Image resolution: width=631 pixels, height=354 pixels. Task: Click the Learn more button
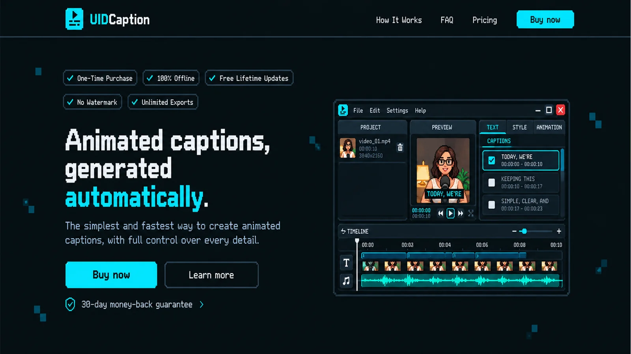(211, 275)
